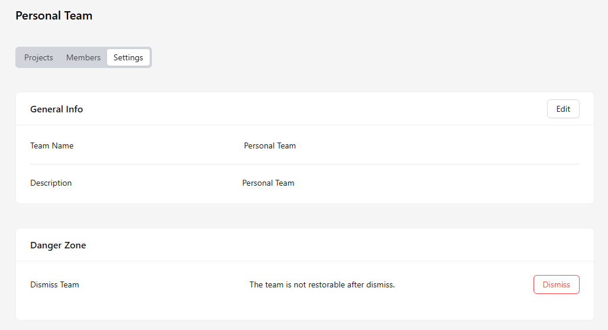Click the Team Name field label
This screenshot has width=608, height=330.
pyautogui.click(x=52, y=146)
